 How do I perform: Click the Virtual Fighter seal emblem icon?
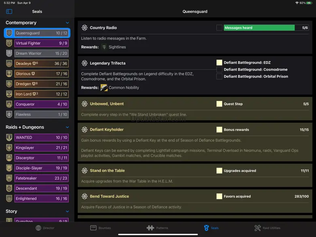tap(9, 43)
